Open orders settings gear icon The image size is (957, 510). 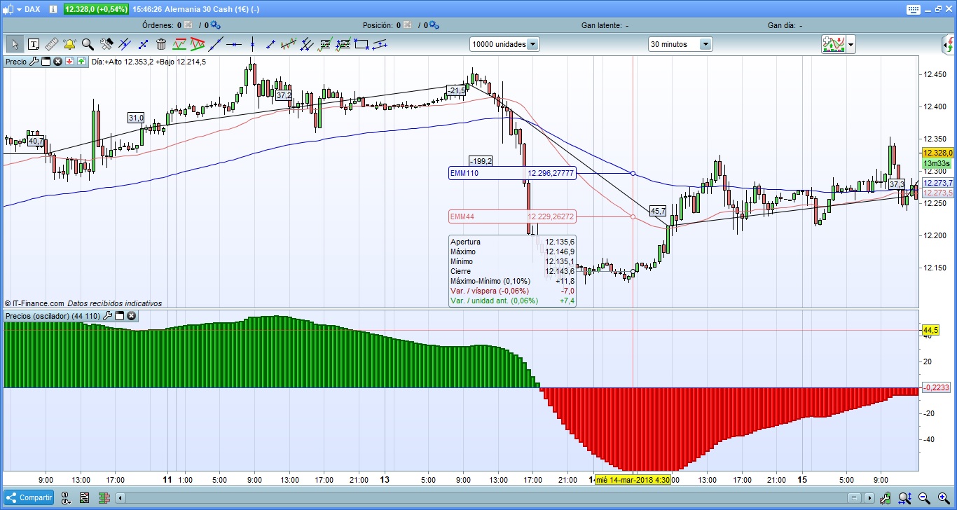[216, 25]
